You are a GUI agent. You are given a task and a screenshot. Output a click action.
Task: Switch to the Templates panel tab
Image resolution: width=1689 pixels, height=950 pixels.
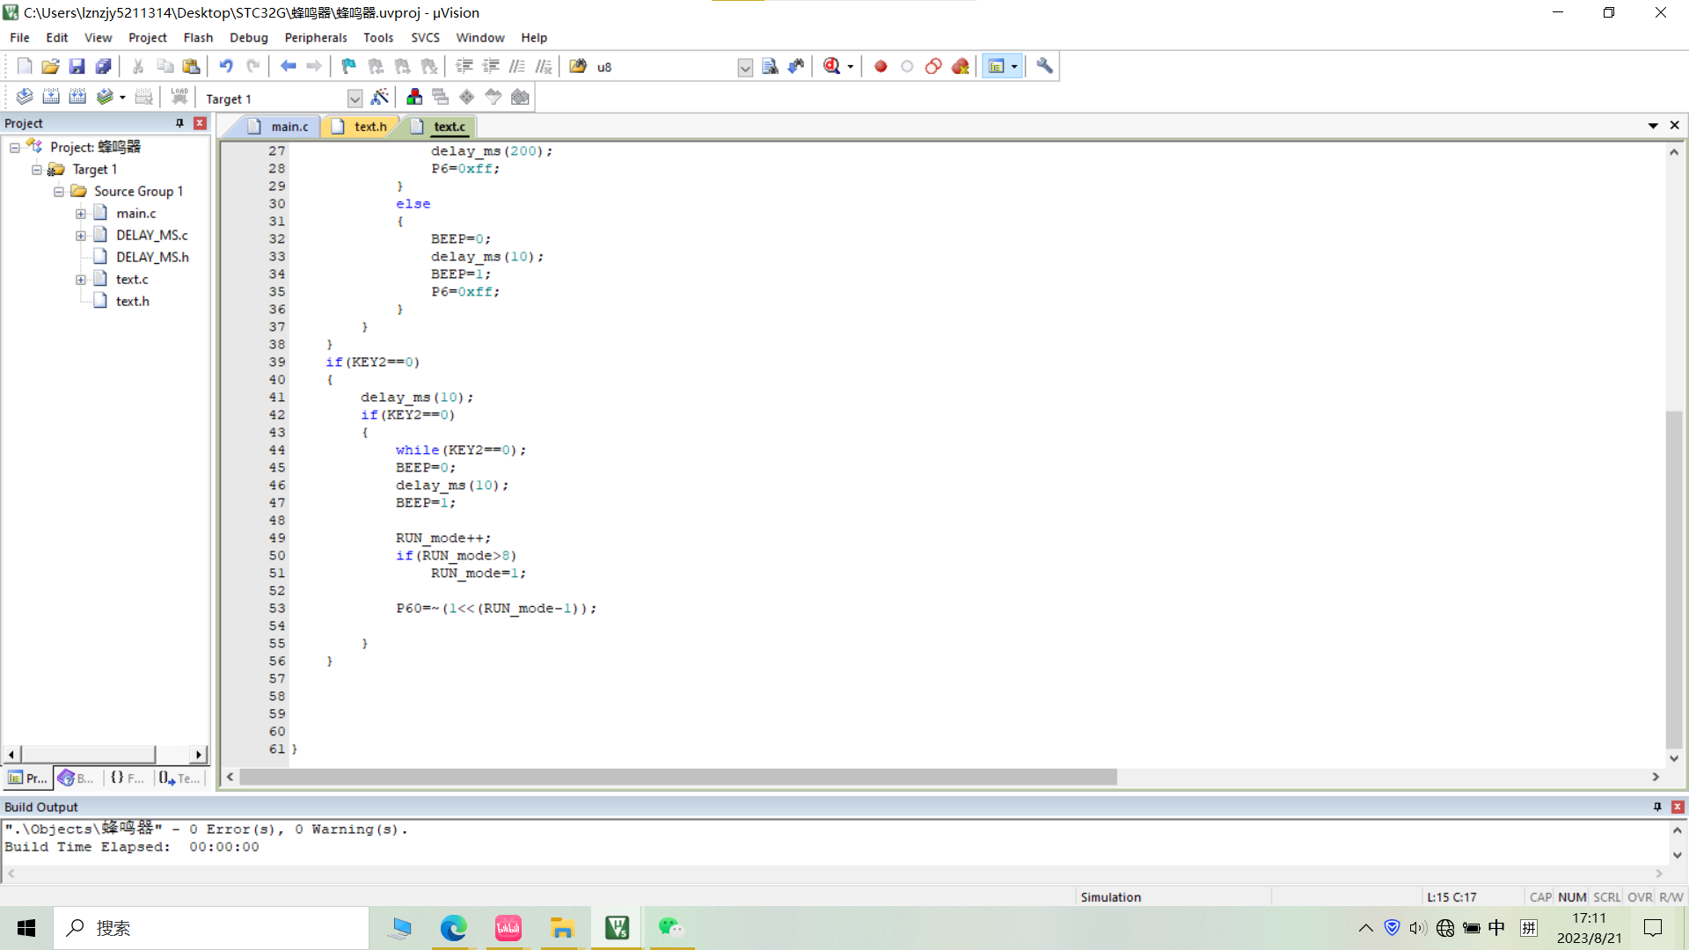pos(179,778)
